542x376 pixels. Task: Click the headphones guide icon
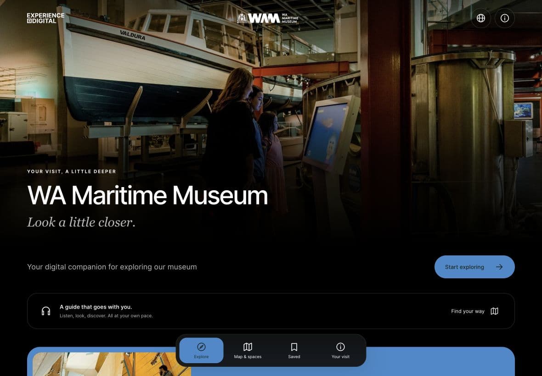(46, 311)
